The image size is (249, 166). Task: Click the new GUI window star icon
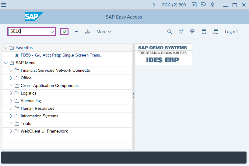204,32
